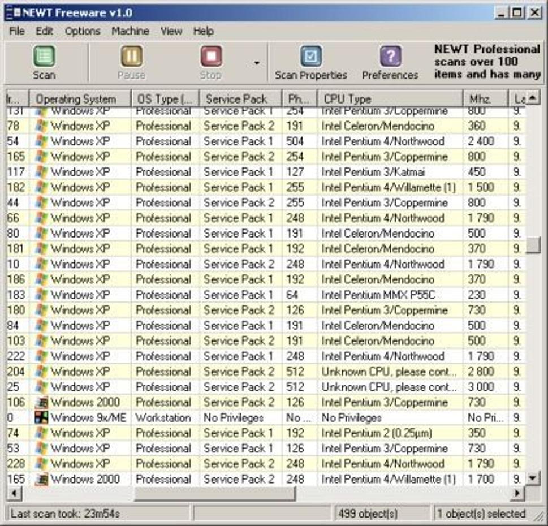The height and width of the screenshot is (526, 548).
Task: Click the '1 500' Mhz value
Action: pyautogui.click(x=481, y=188)
